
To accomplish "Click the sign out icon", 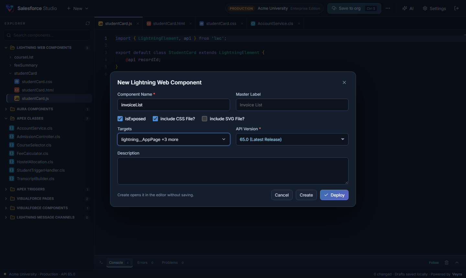I will tap(457, 8).
